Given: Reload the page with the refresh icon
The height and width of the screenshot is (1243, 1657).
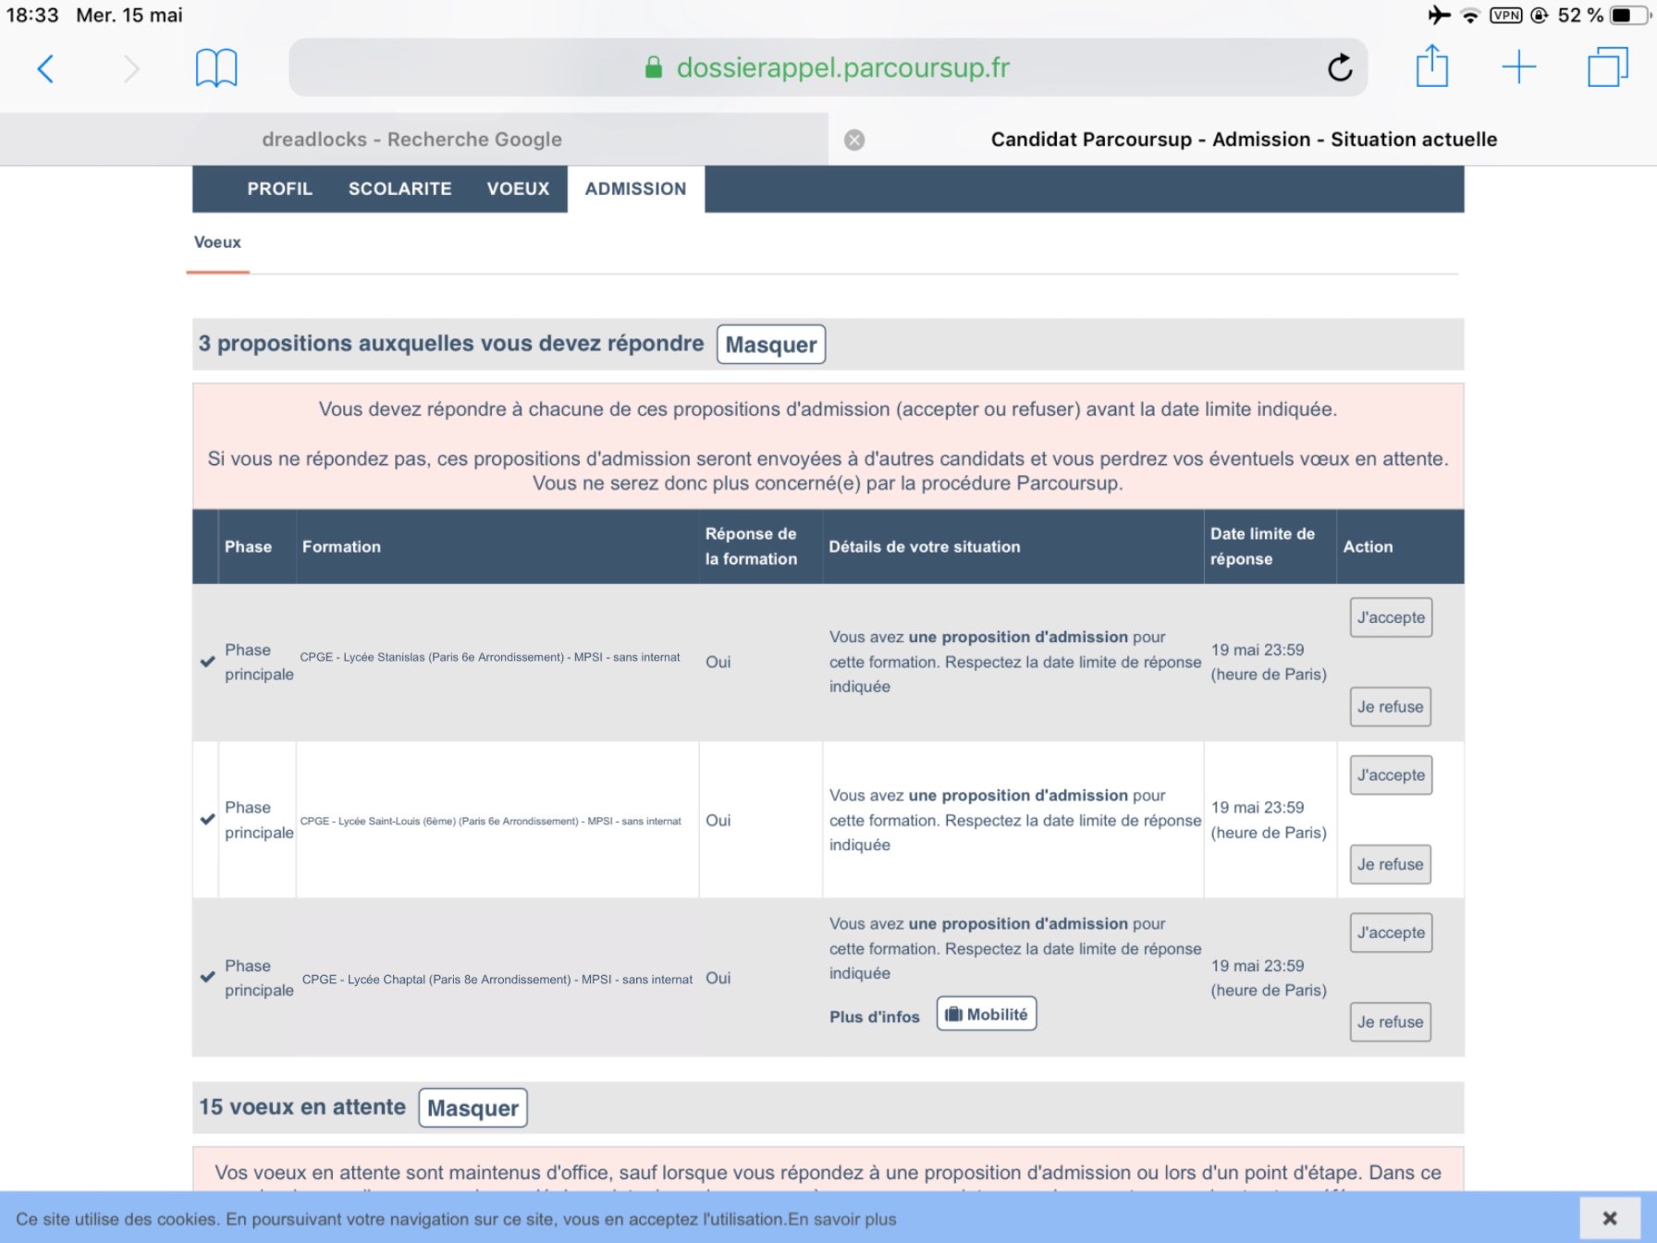Looking at the screenshot, I should coord(1340,67).
